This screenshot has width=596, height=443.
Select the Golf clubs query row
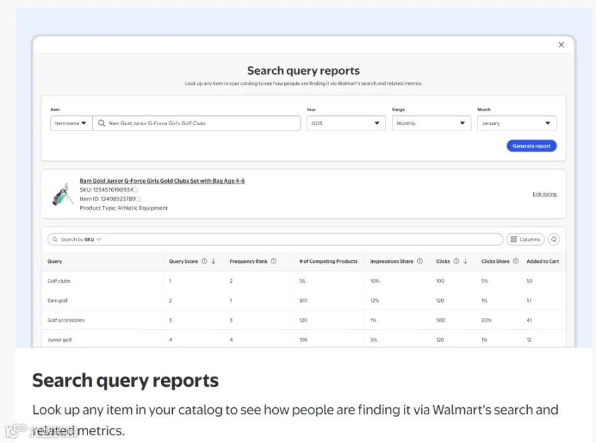pos(303,281)
